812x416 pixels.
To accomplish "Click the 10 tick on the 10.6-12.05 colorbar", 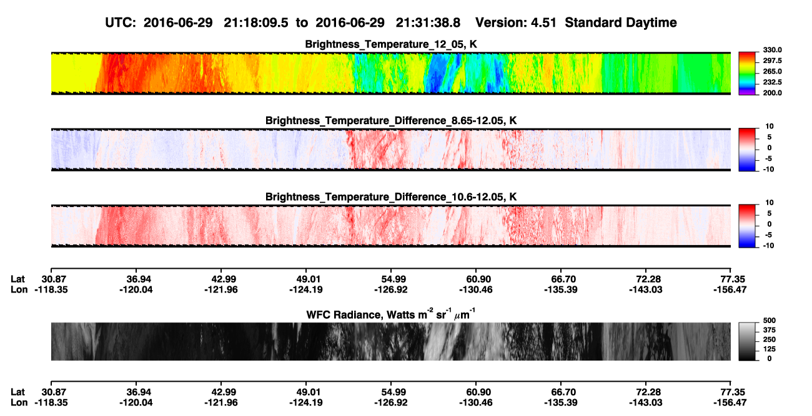I will point(770,203).
